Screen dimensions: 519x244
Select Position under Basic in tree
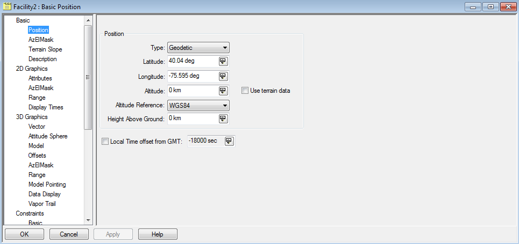point(38,30)
